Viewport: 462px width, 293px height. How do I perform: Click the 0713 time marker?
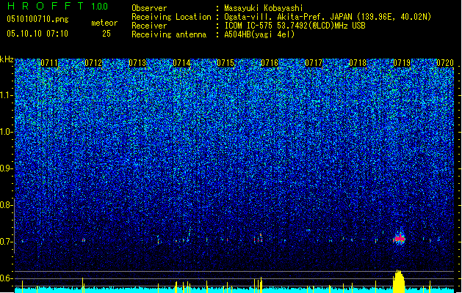click(x=137, y=63)
